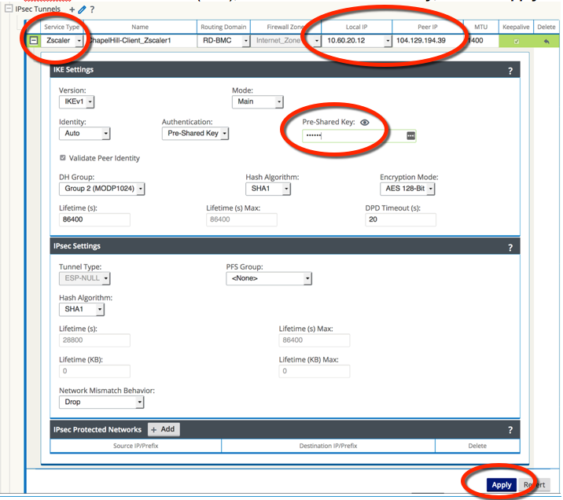Click the Lifetime (KB) field
Image resolution: width=563 pixels, height=500 pixels.
coord(94,371)
